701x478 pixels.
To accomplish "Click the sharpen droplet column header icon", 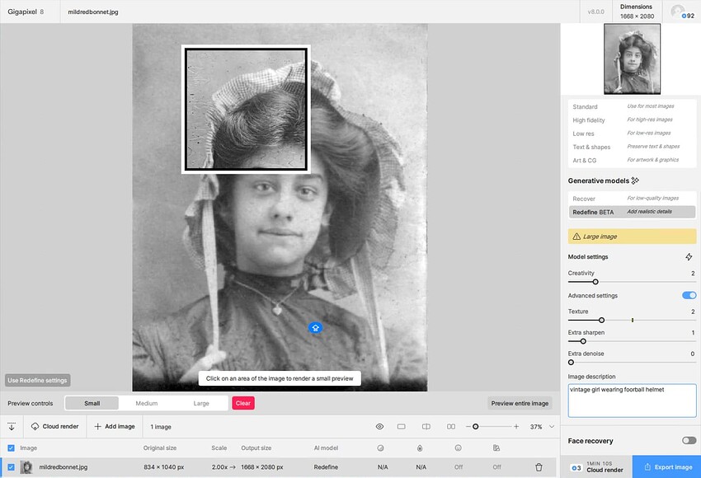I will 420,448.
